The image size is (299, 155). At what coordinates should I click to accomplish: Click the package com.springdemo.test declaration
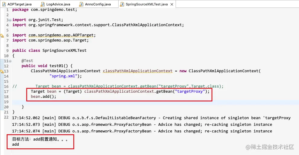45,10
